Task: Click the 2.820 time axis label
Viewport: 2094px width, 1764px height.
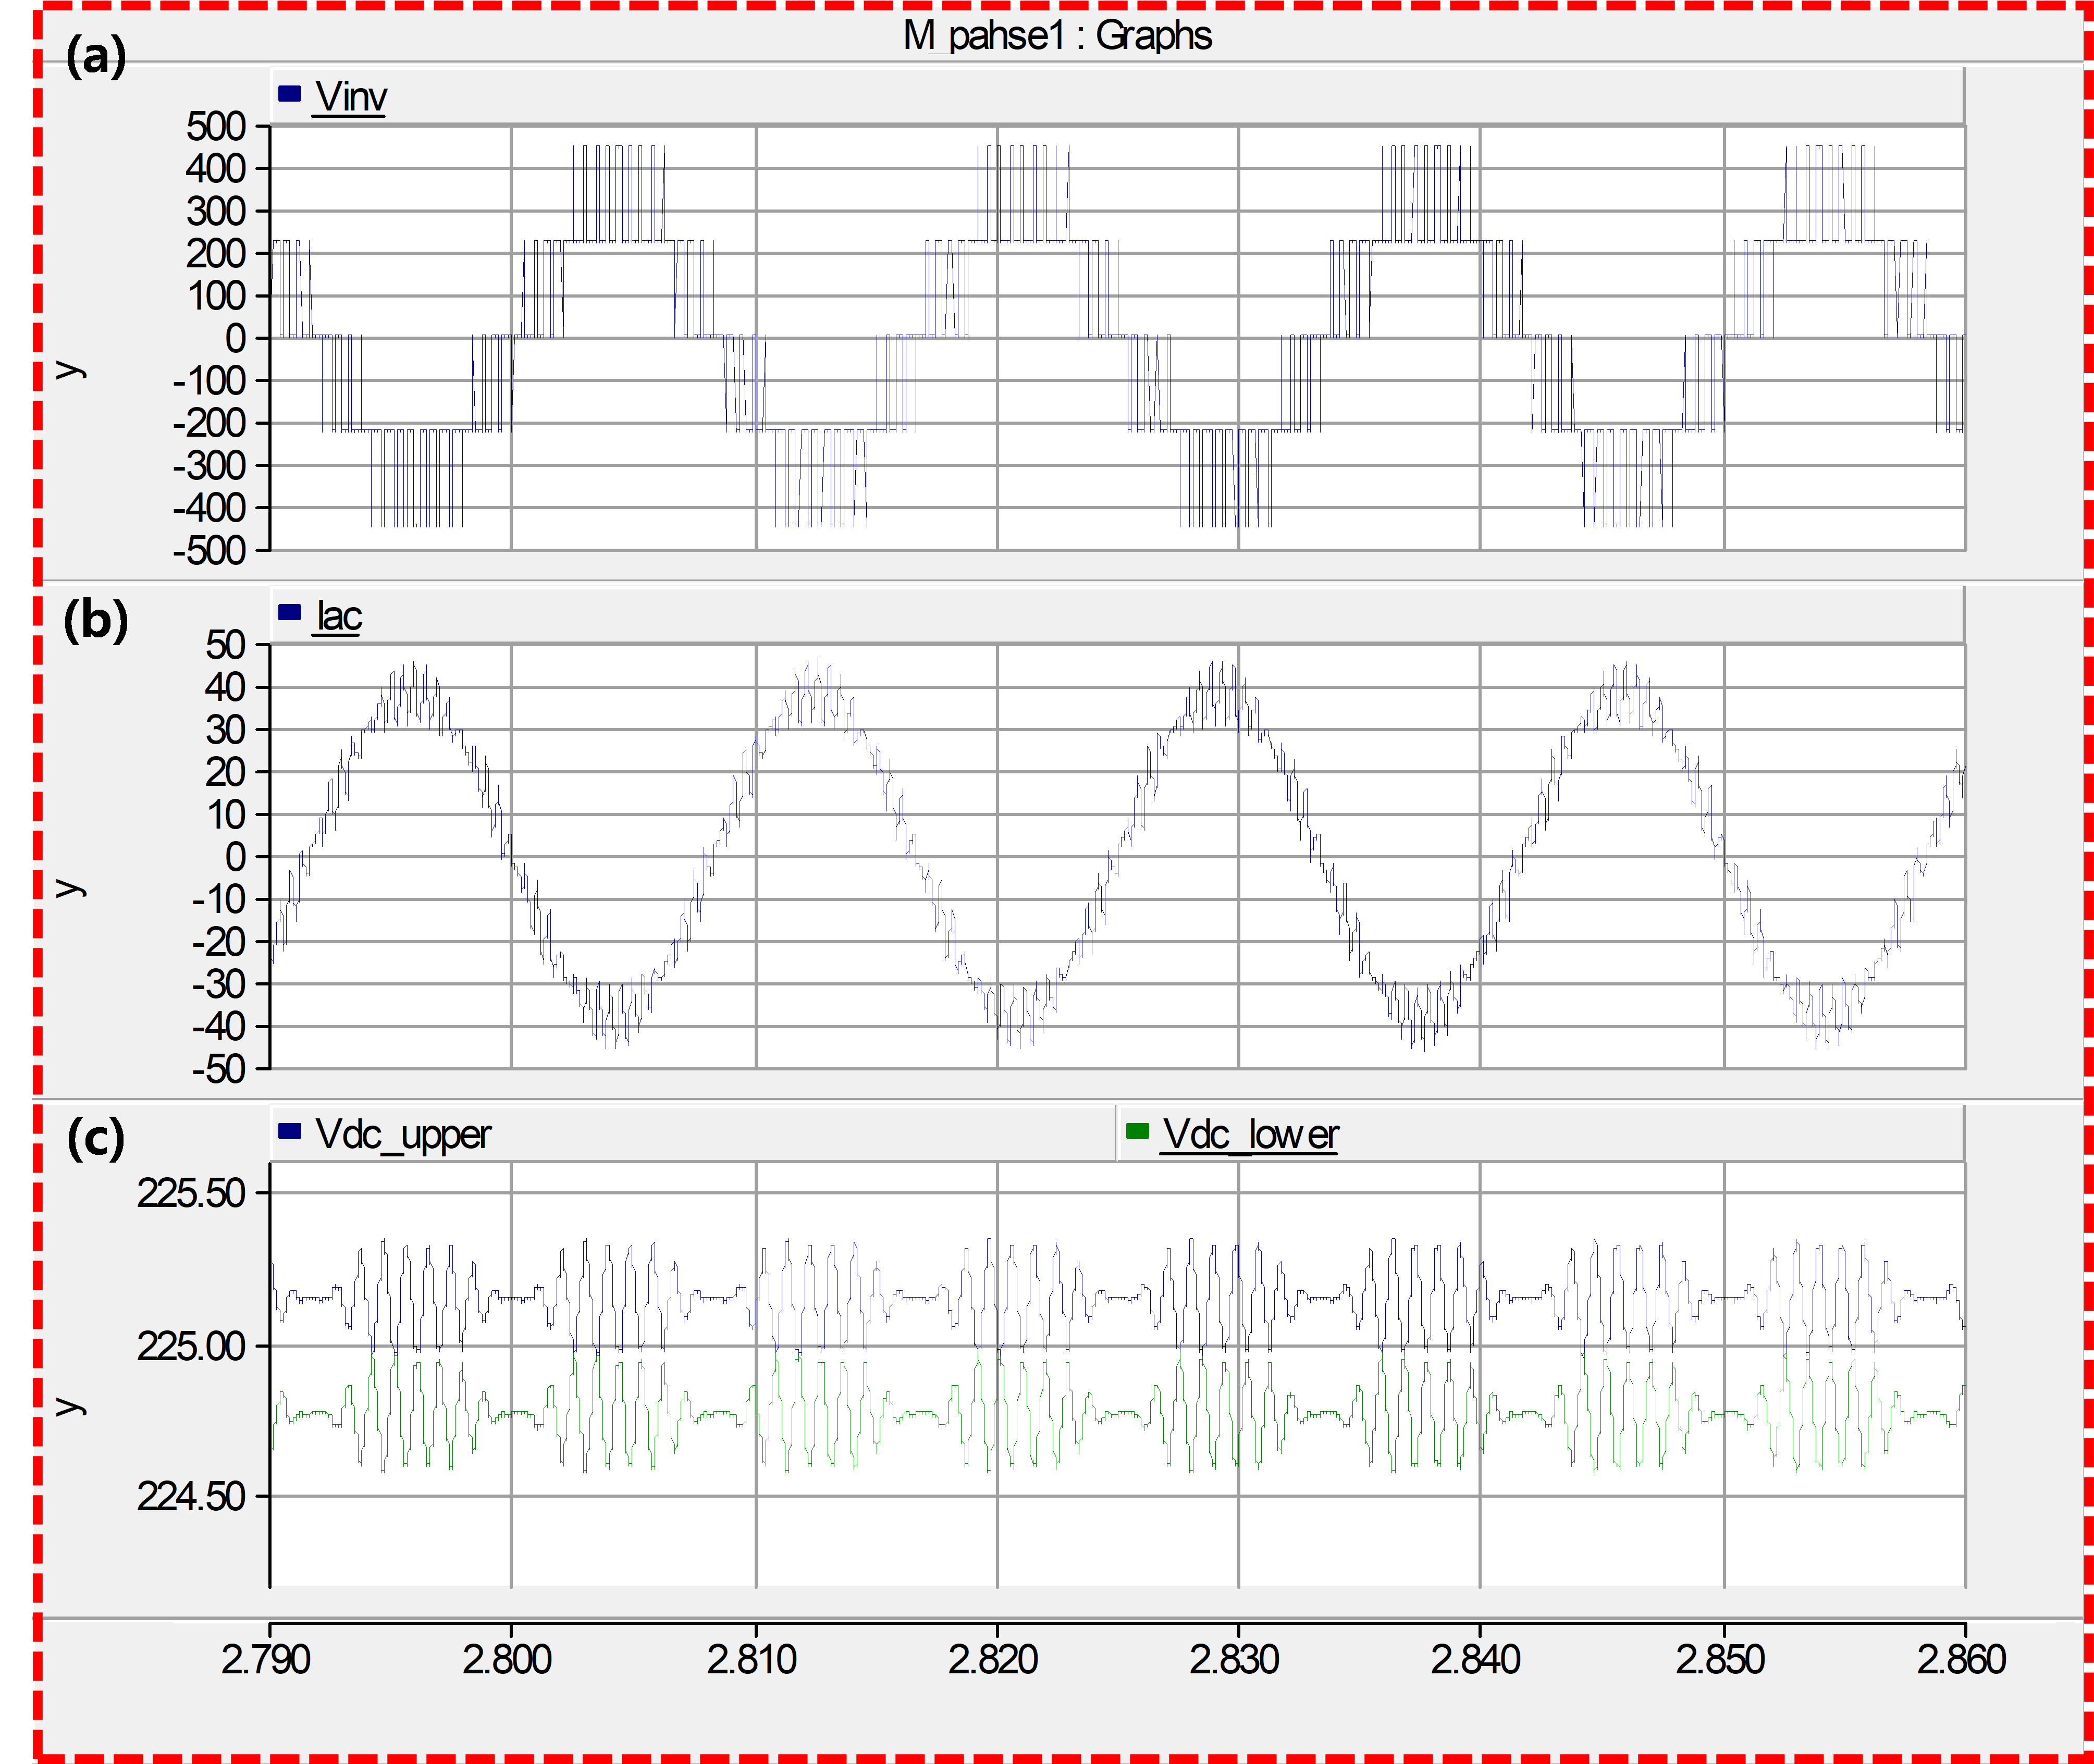Action: pyautogui.click(x=993, y=1660)
